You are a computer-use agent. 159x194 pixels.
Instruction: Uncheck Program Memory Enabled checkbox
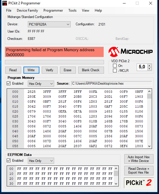[8, 83]
